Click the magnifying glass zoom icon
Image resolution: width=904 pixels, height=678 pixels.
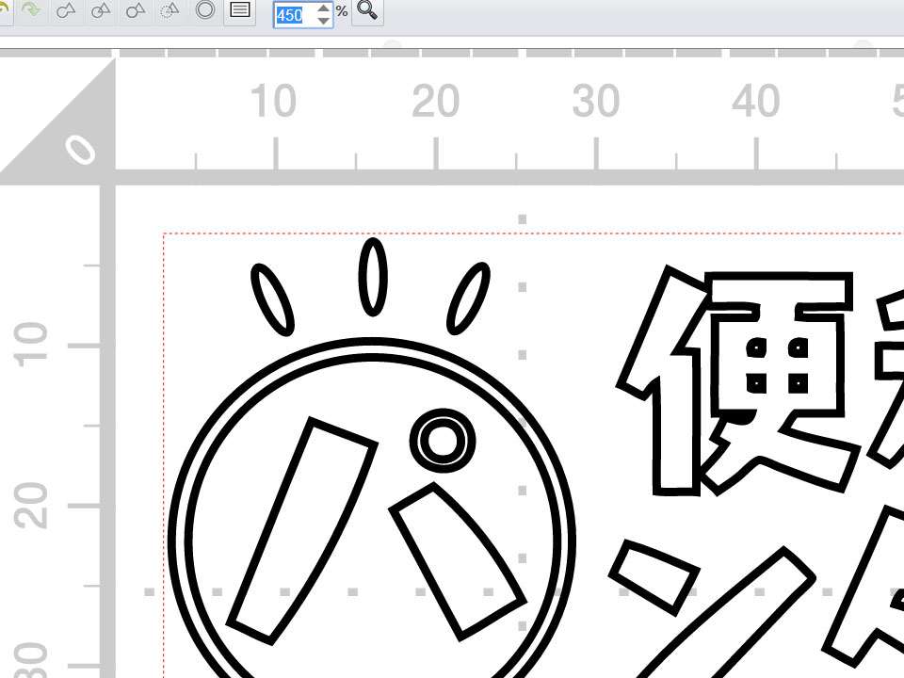click(367, 9)
